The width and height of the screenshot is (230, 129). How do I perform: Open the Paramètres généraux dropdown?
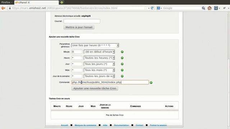[x=95, y=46]
